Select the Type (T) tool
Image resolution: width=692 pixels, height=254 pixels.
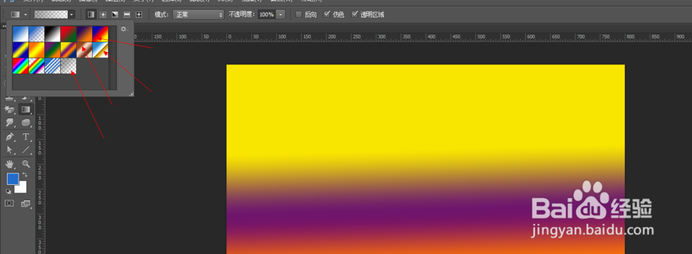tap(26, 137)
